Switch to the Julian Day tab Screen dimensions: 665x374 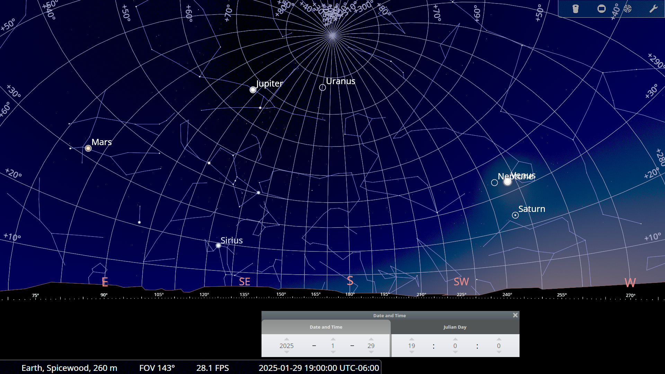[x=455, y=327]
